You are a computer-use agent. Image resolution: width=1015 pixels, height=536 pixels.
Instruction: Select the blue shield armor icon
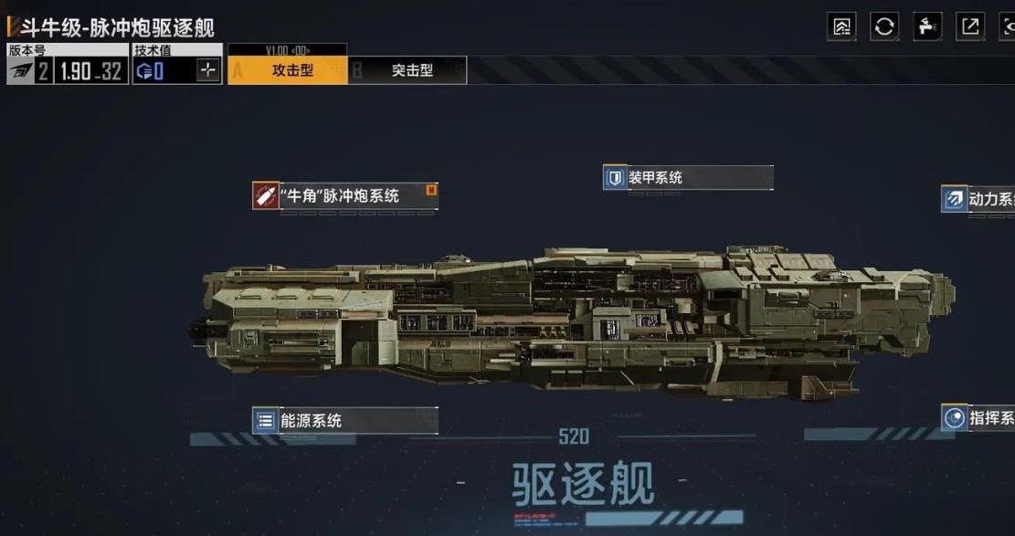[x=615, y=177]
